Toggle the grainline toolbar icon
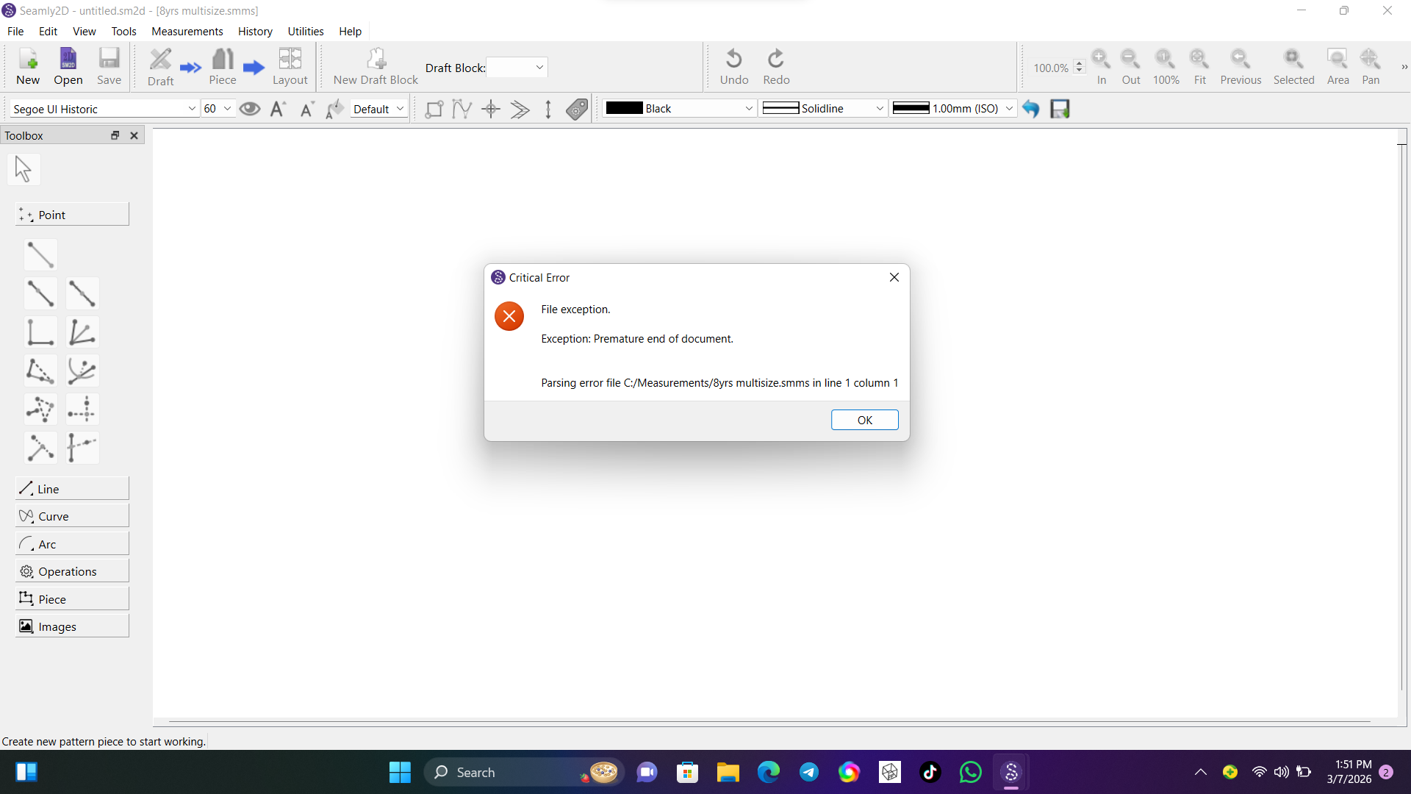Image resolution: width=1411 pixels, height=794 pixels. [548, 110]
